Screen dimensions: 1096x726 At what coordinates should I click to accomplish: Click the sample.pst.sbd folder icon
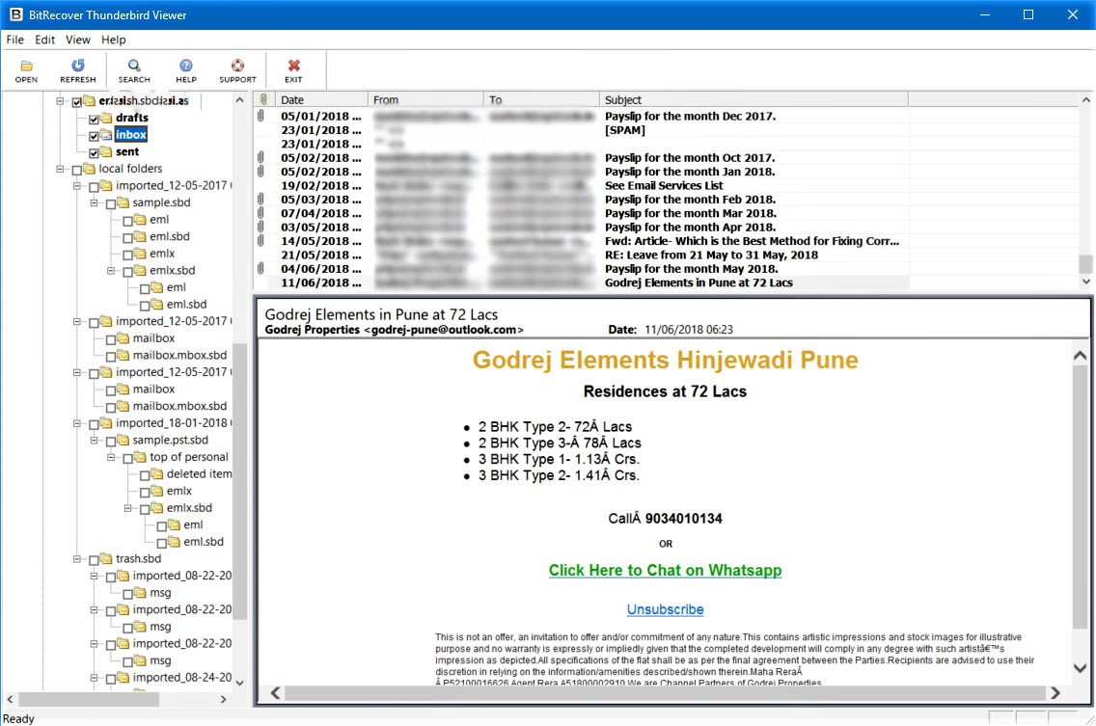(123, 441)
